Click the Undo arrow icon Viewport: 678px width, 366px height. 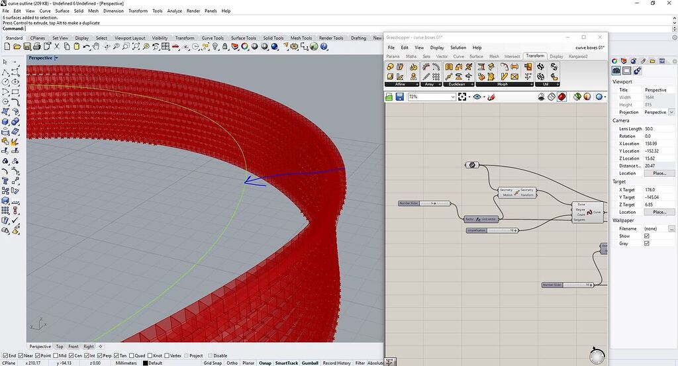point(87,47)
